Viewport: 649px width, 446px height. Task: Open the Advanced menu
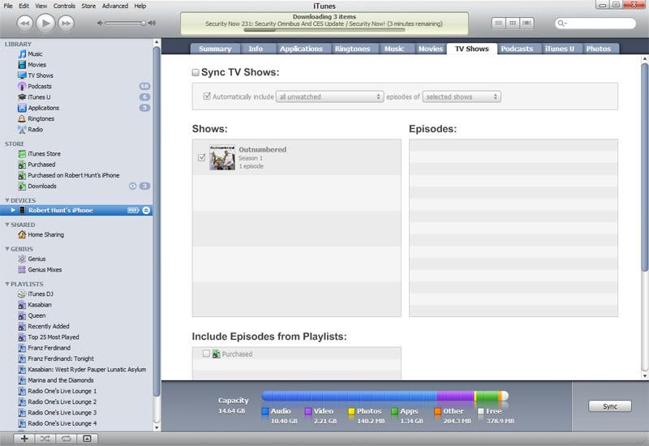115,6
